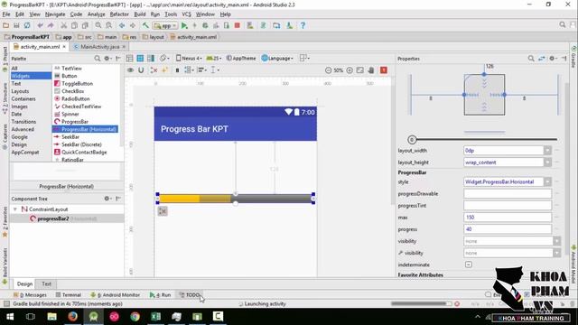Search Properties with magnifier icon

pyautogui.click(x=531, y=58)
